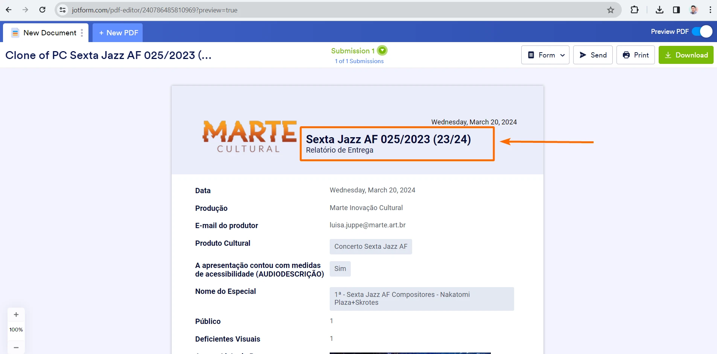Zoom in using the plus icon

click(x=16, y=315)
